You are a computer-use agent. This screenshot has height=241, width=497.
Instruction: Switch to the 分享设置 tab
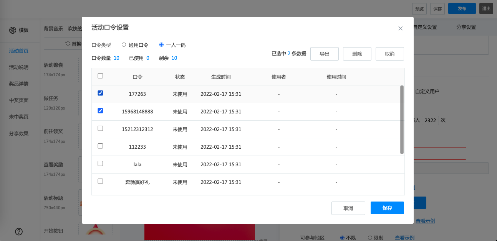point(466,27)
